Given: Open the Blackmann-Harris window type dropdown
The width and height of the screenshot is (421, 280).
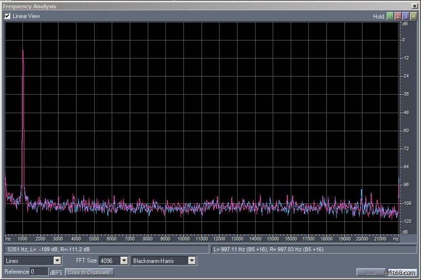Looking at the screenshot, I should pyautogui.click(x=192, y=261).
